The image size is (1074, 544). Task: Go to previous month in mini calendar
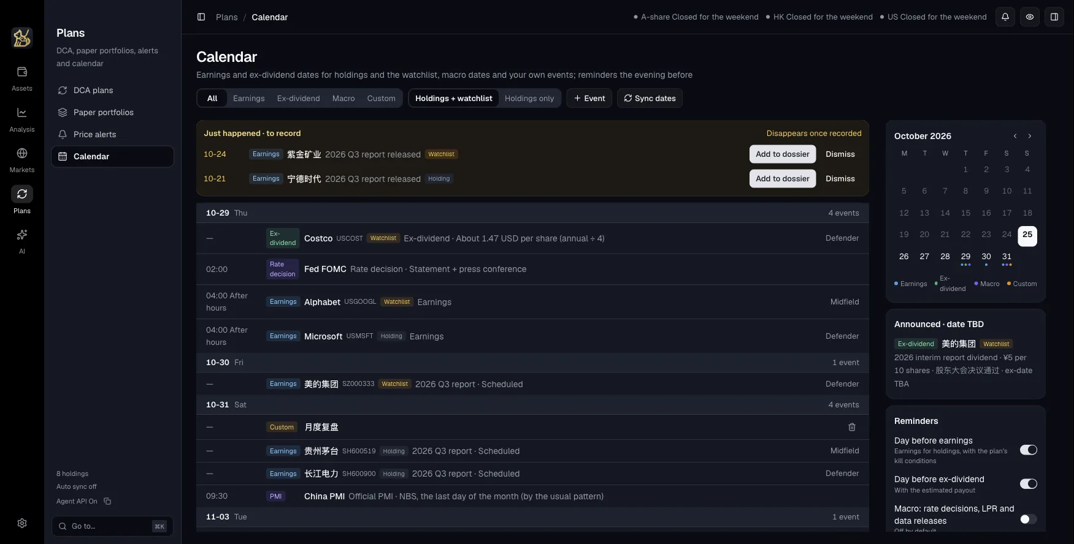pyautogui.click(x=1015, y=136)
